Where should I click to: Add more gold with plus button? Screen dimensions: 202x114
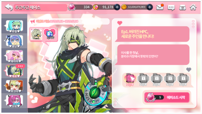click(x=150, y=7)
